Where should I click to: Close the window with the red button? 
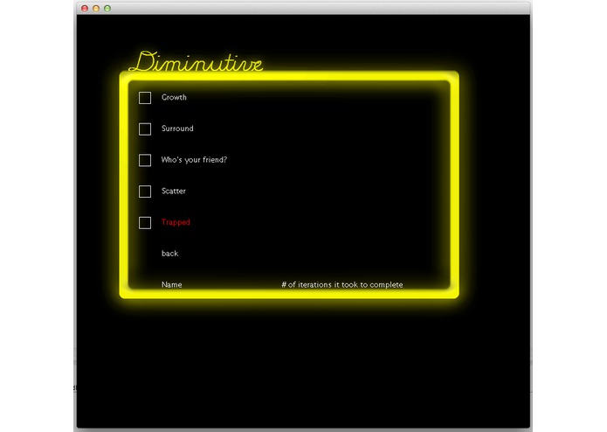(85, 8)
